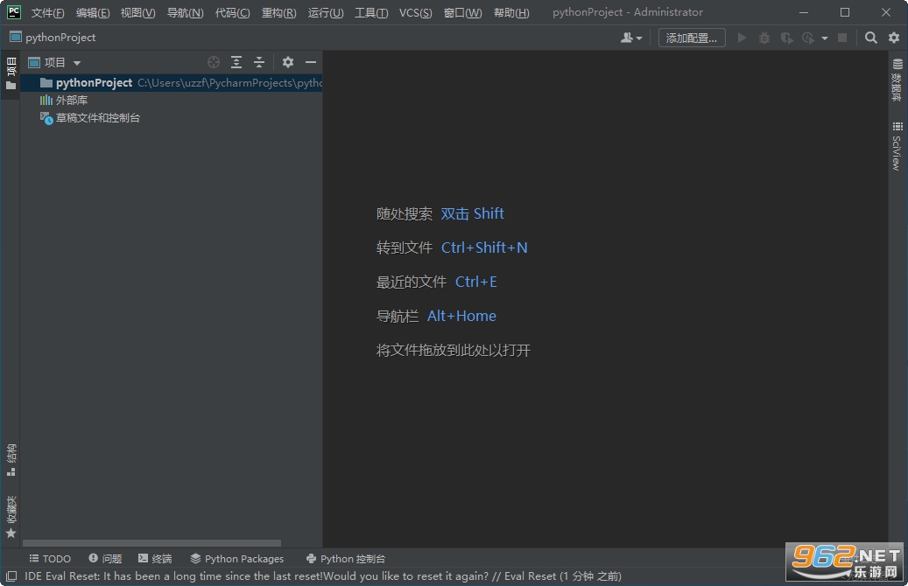
Task: Click the project panel horizontal scrollbar
Action: pos(151,543)
